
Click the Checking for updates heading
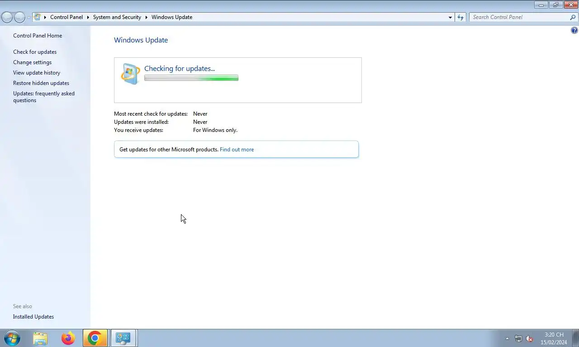click(180, 69)
